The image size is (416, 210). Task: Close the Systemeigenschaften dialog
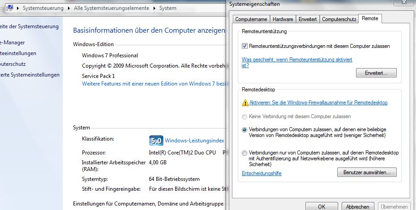[x=403, y=2]
